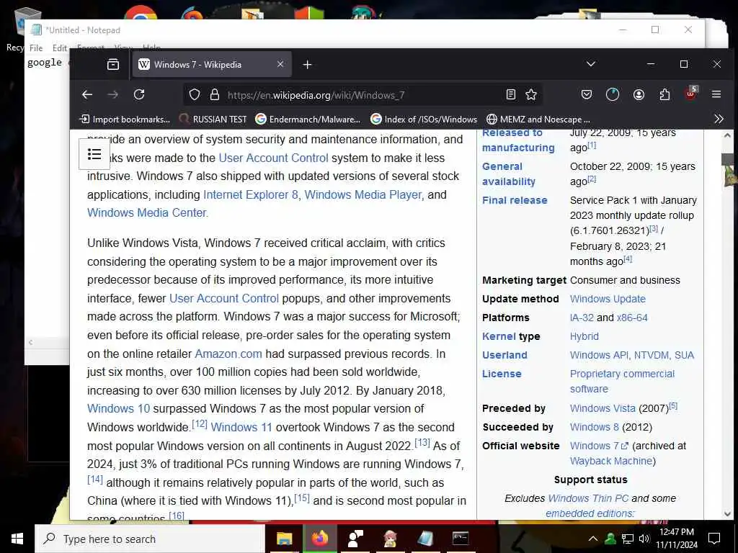
Task: Open the Windows Media Center link
Action: 147,212
